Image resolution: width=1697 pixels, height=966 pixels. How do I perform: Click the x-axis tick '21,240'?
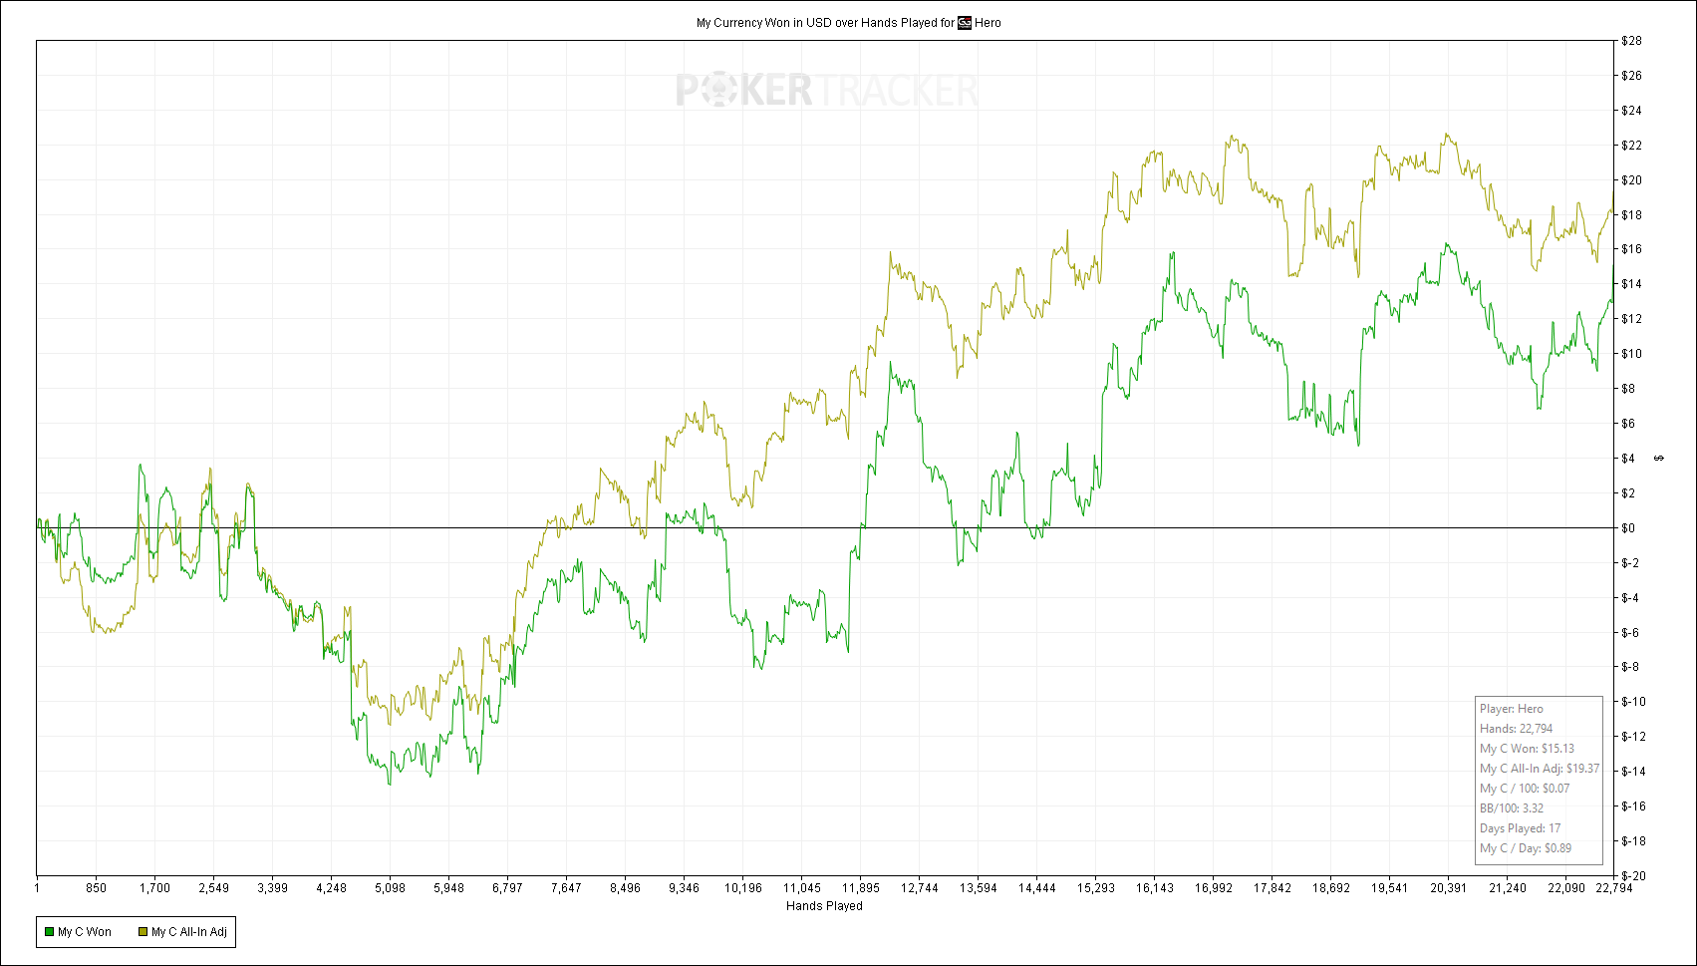[x=1507, y=888]
